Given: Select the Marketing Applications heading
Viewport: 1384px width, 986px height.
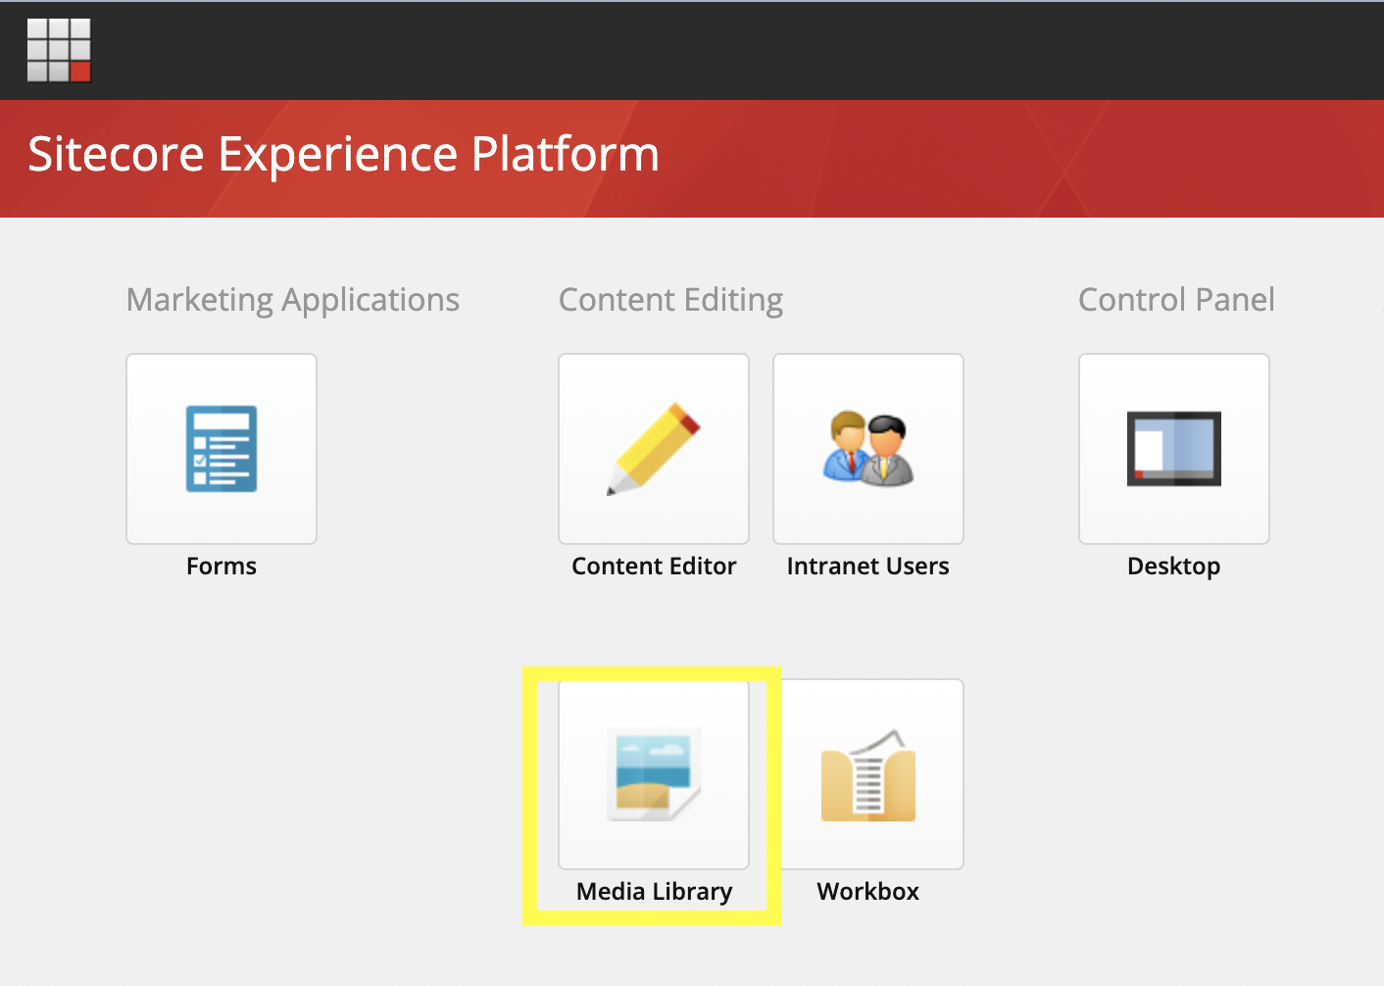Looking at the screenshot, I should tap(292, 299).
